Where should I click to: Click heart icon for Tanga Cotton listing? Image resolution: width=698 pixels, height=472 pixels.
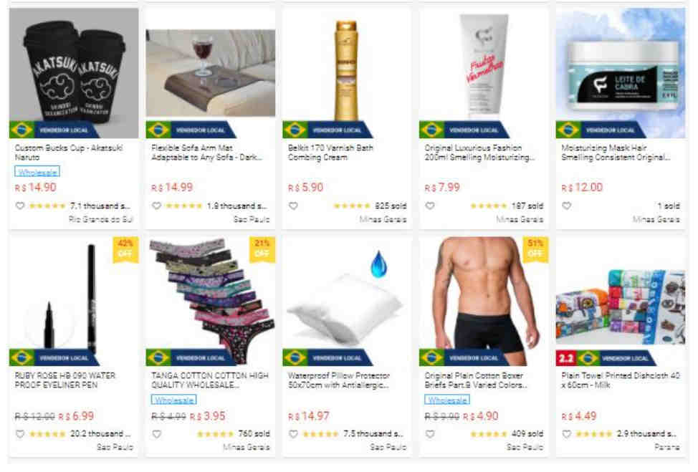click(x=156, y=434)
